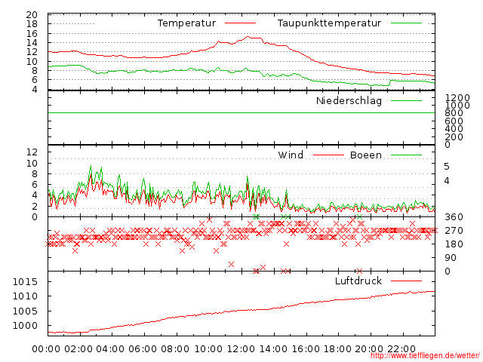Click the 20:00 time axis label
483x362 pixels.
369,349
